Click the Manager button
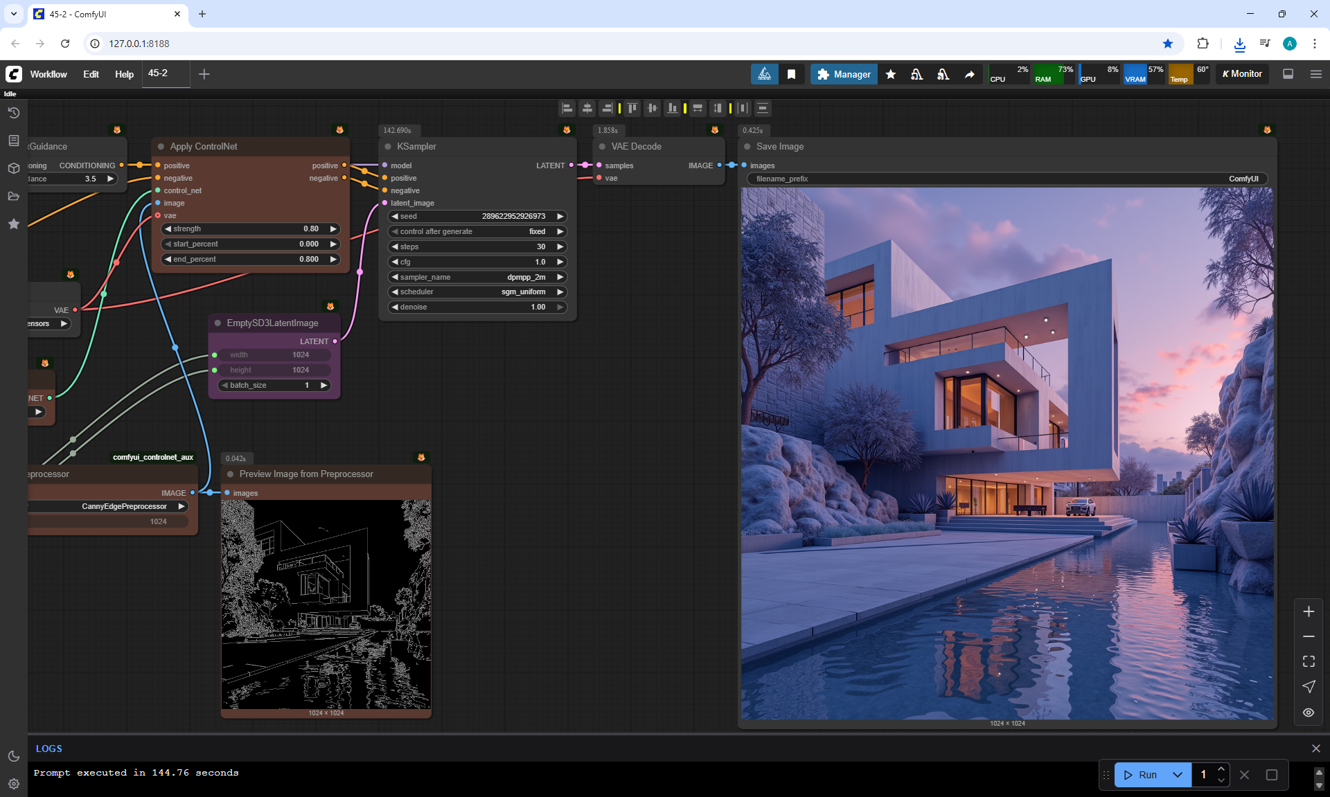Image resolution: width=1330 pixels, height=797 pixels. click(x=844, y=74)
